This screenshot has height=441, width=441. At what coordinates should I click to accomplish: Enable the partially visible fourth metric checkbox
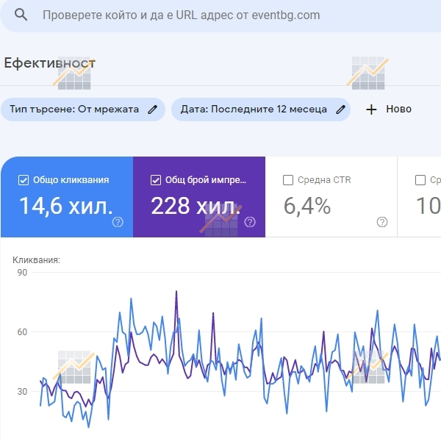[x=420, y=180]
